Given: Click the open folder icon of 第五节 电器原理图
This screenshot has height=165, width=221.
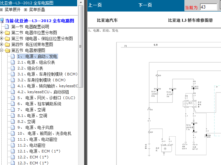Looking at the screenshot, I should pyautogui.click(x=8, y=50).
